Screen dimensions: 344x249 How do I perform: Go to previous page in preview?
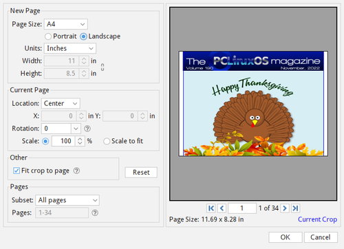(x=222, y=208)
